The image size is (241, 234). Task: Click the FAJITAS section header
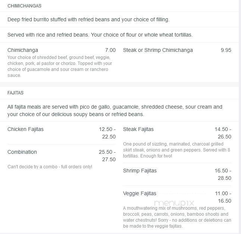[x=15, y=93]
